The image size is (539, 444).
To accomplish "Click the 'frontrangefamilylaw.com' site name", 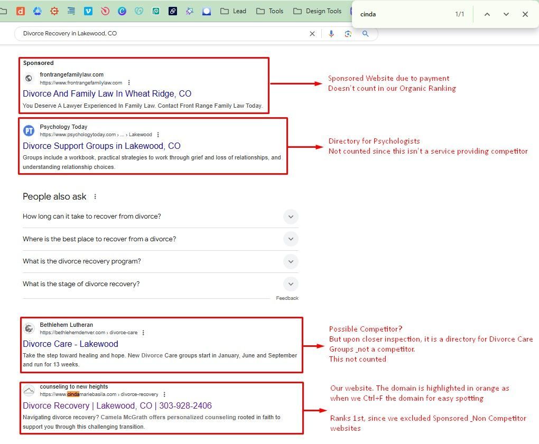I will coord(71,74).
